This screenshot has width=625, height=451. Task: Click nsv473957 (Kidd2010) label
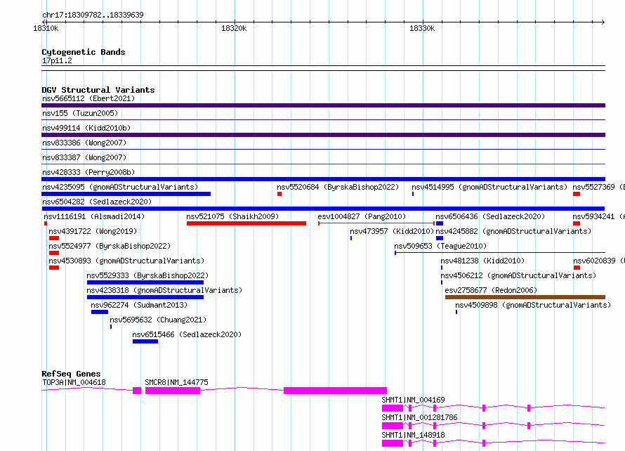392,231
